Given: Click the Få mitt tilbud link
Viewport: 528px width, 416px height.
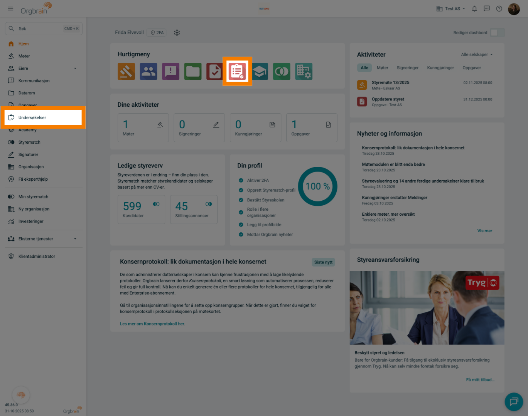Looking at the screenshot, I should (x=480, y=380).
